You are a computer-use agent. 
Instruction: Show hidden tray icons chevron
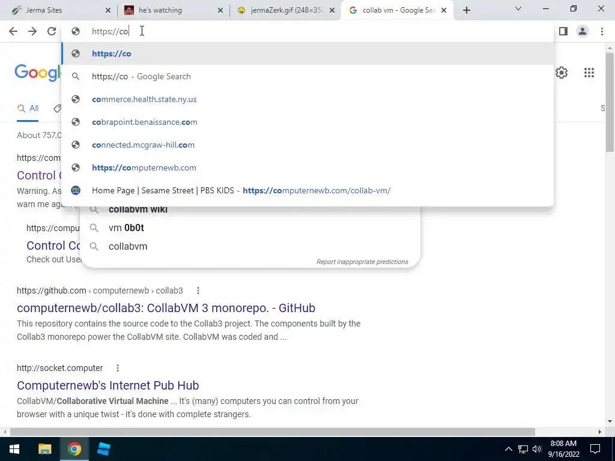coord(508,449)
